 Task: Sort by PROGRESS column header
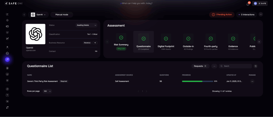point(186,75)
